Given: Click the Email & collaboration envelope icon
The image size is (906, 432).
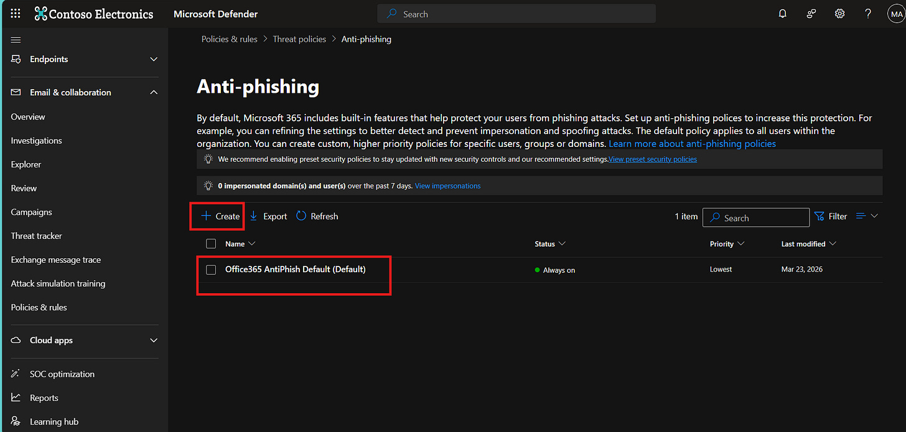Looking at the screenshot, I should pos(16,92).
